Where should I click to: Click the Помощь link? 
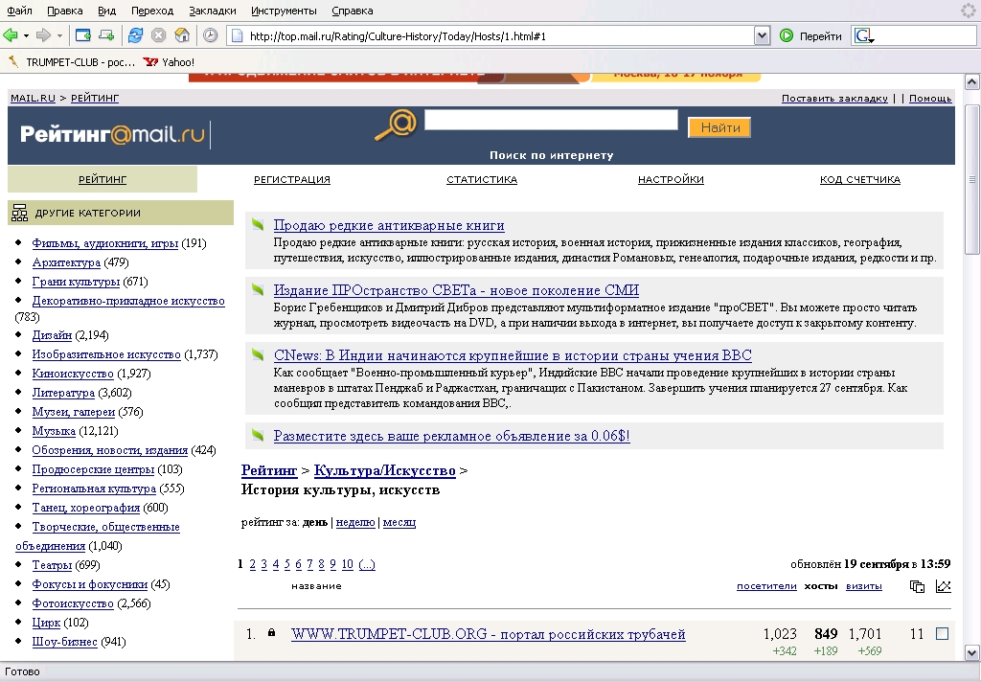[930, 99]
